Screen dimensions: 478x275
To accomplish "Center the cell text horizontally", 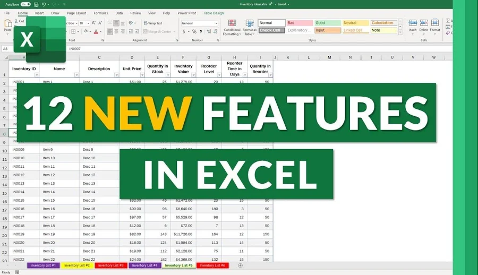I will 116,31.
